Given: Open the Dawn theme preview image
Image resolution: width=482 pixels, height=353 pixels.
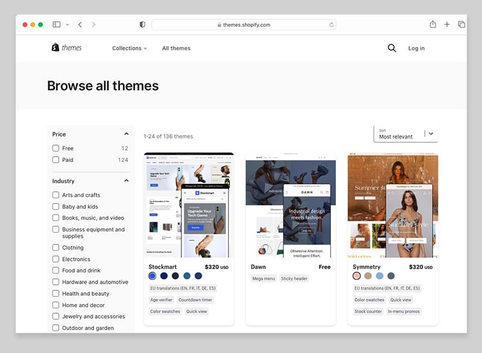Looking at the screenshot, I should [x=291, y=205].
